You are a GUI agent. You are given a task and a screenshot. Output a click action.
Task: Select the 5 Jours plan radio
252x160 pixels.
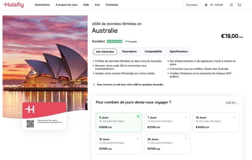pos(138,116)
